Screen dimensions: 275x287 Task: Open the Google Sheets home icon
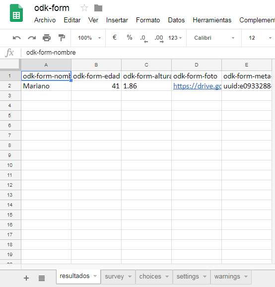(x=16, y=13)
